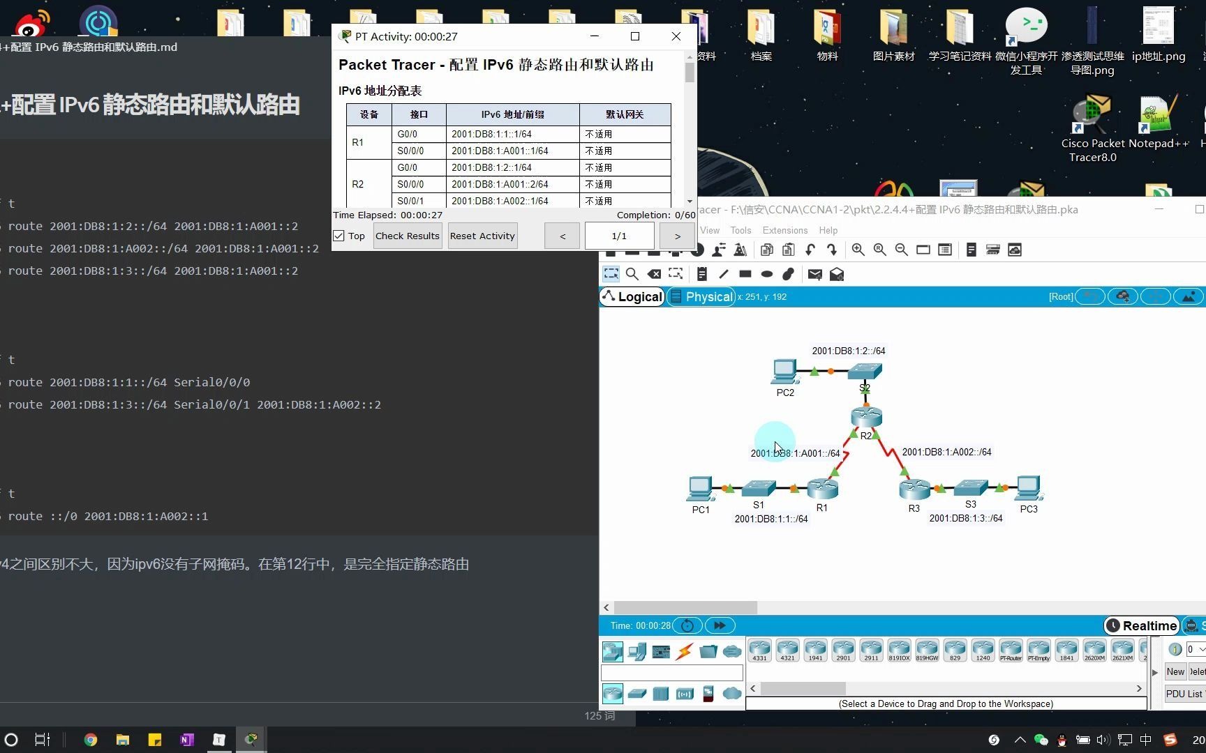Select the Draw Ellipse tool
This screenshot has height=753, width=1206.
coord(766,273)
